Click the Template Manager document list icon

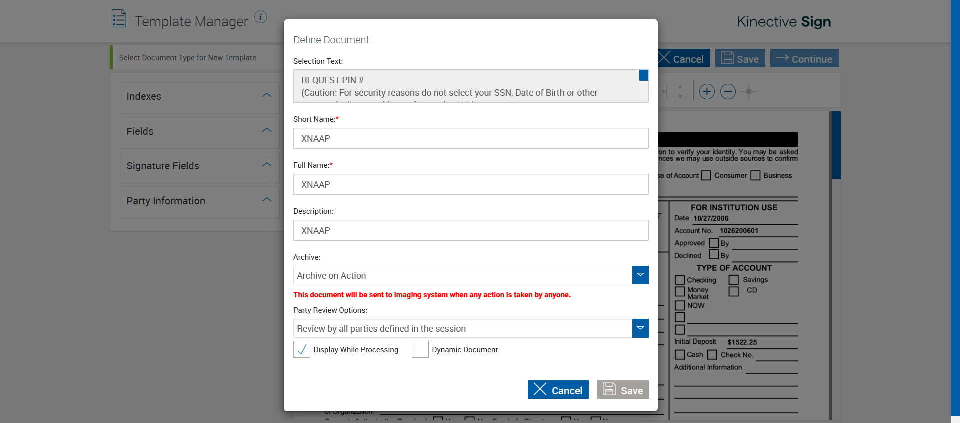coord(119,19)
